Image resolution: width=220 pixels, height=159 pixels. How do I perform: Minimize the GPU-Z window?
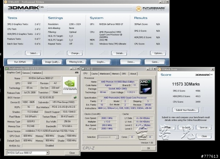(71, 68)
